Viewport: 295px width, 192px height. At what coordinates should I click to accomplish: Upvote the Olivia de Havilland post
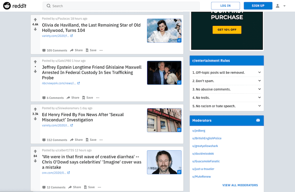(35, 20)
